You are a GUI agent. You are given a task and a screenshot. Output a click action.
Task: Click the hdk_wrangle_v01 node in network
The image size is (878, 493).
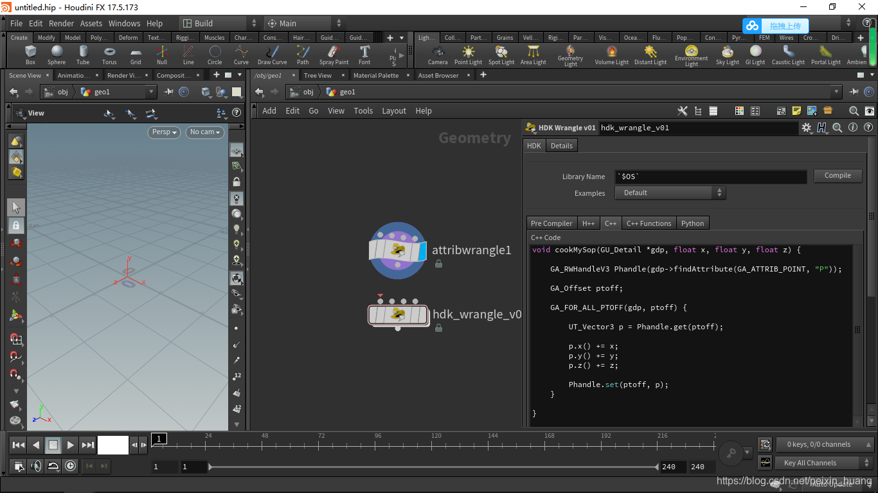[x=398, y=315]
